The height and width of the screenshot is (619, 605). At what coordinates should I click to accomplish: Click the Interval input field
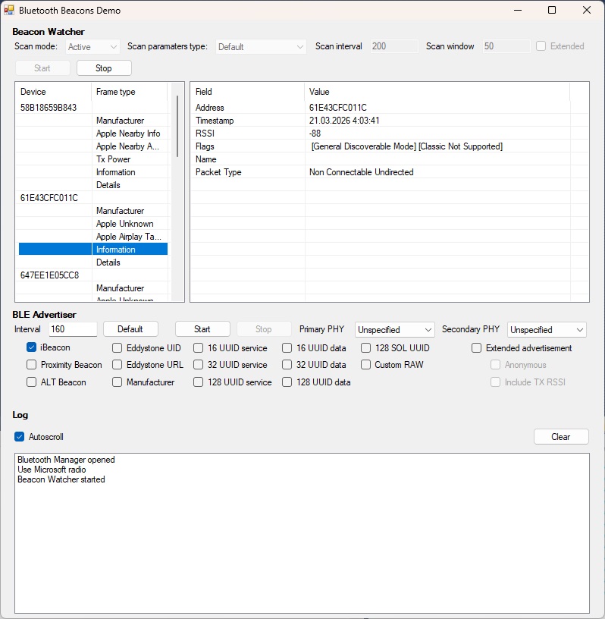coord(73,329)
